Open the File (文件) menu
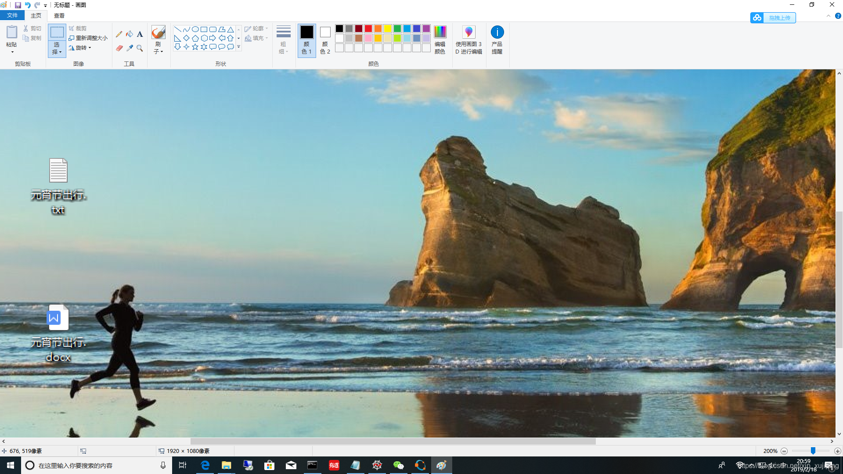The width and height of the screenshot is (843, 474). coord(12,15)
